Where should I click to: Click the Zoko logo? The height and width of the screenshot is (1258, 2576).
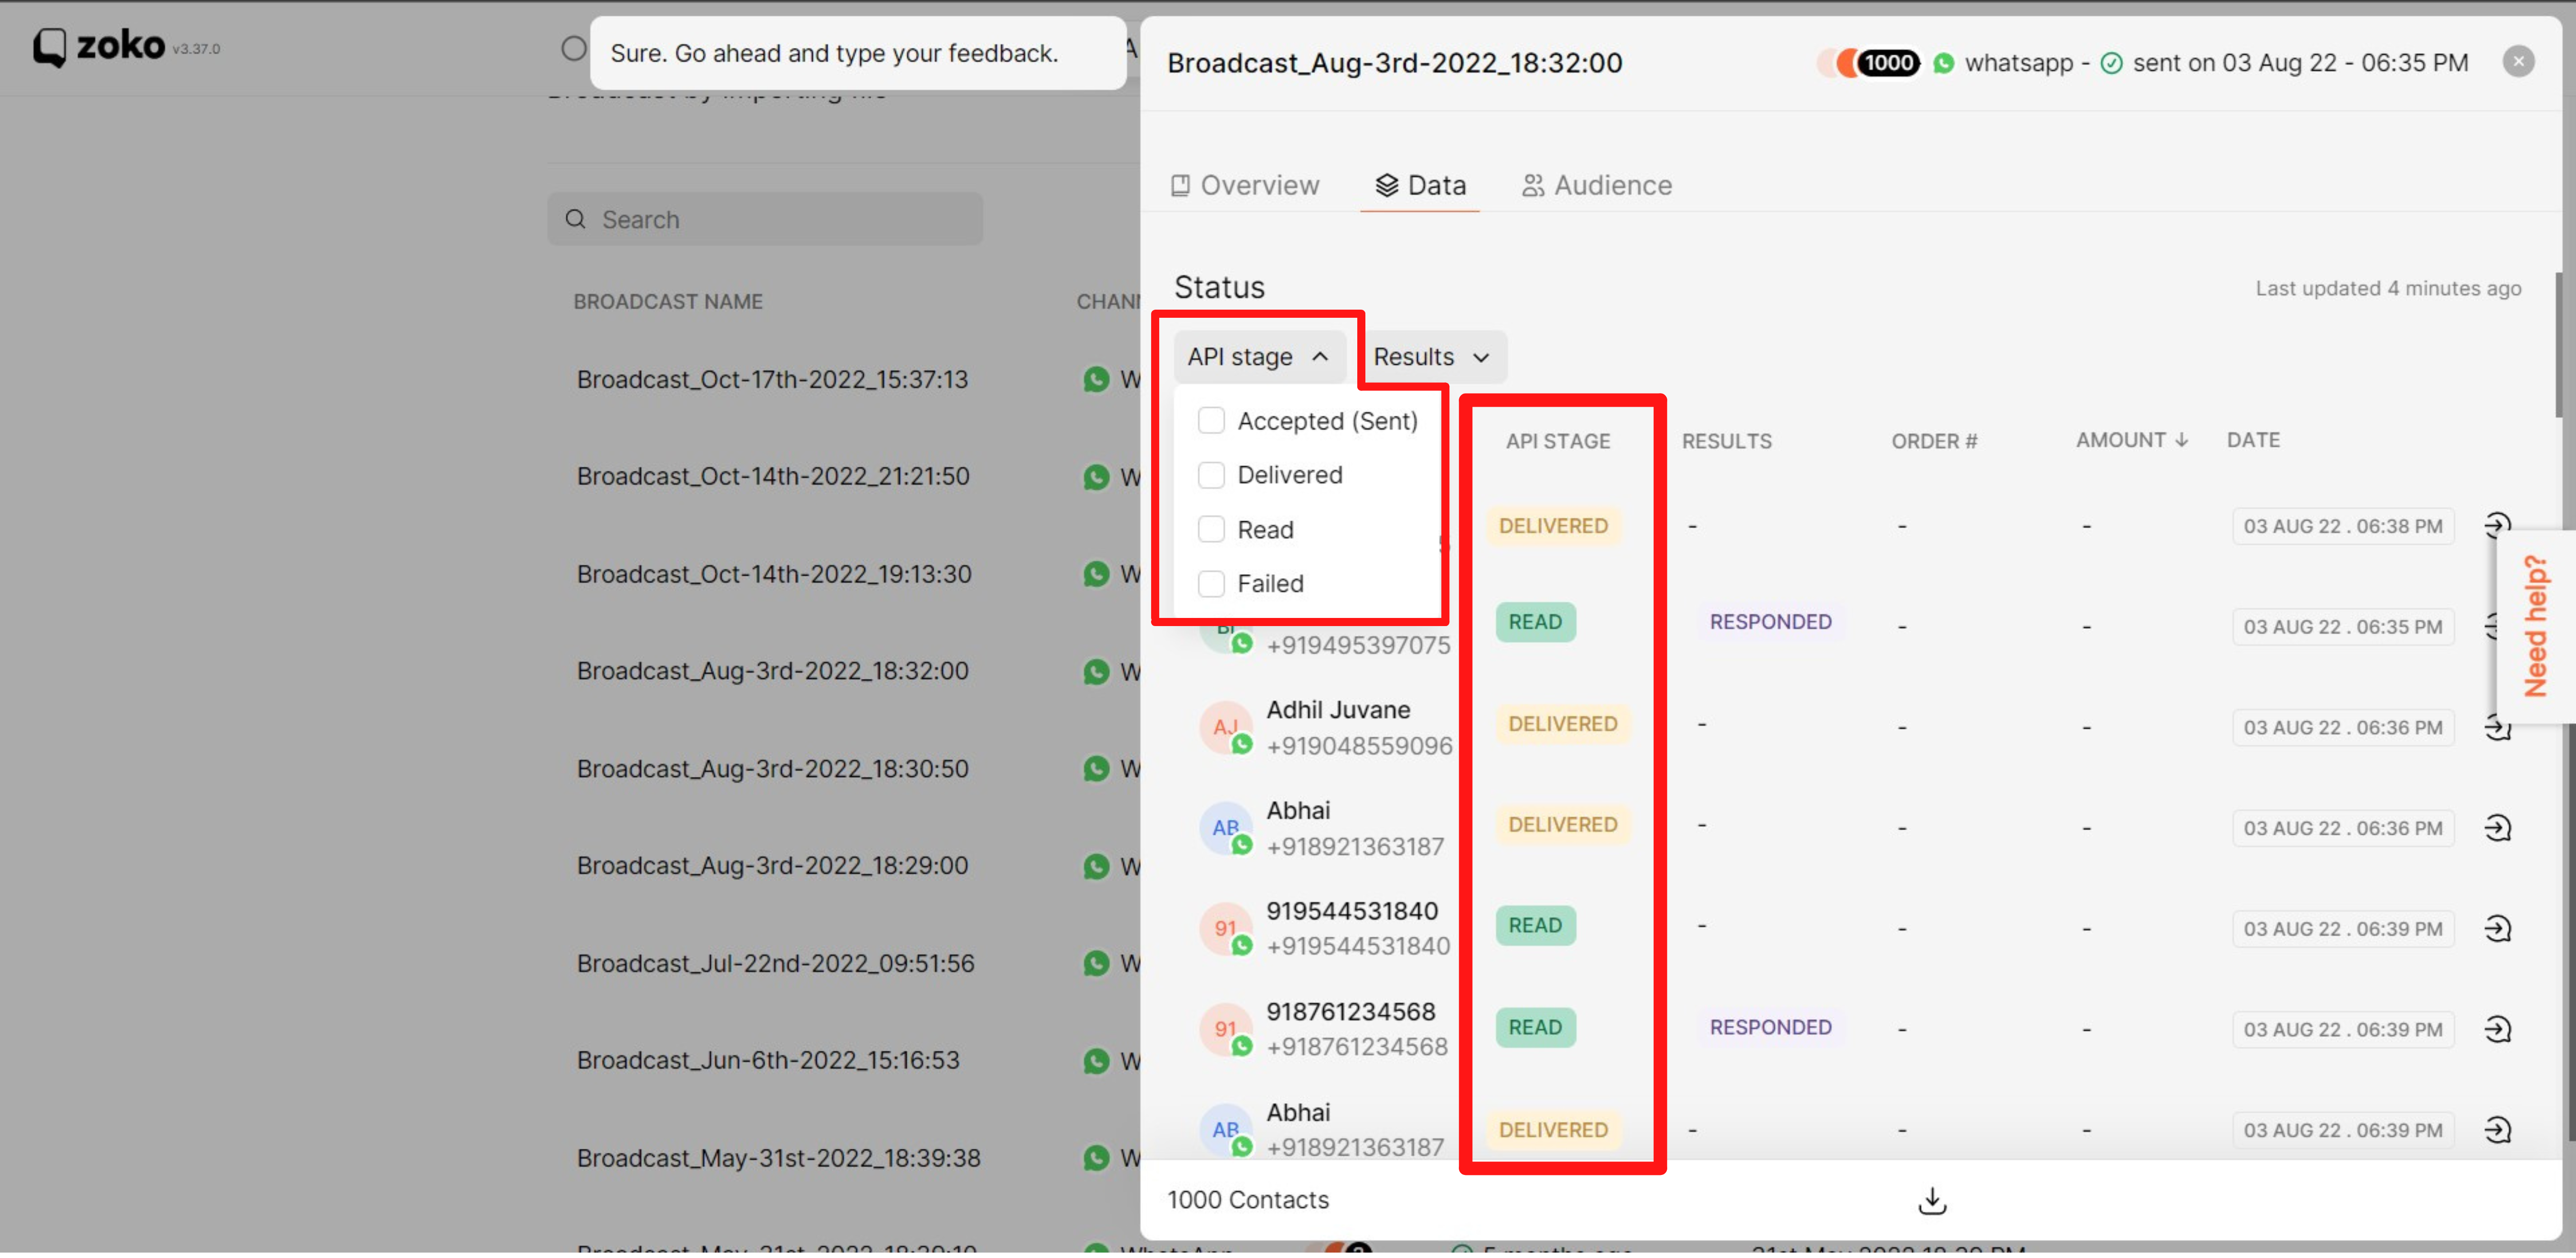[99, 46]
